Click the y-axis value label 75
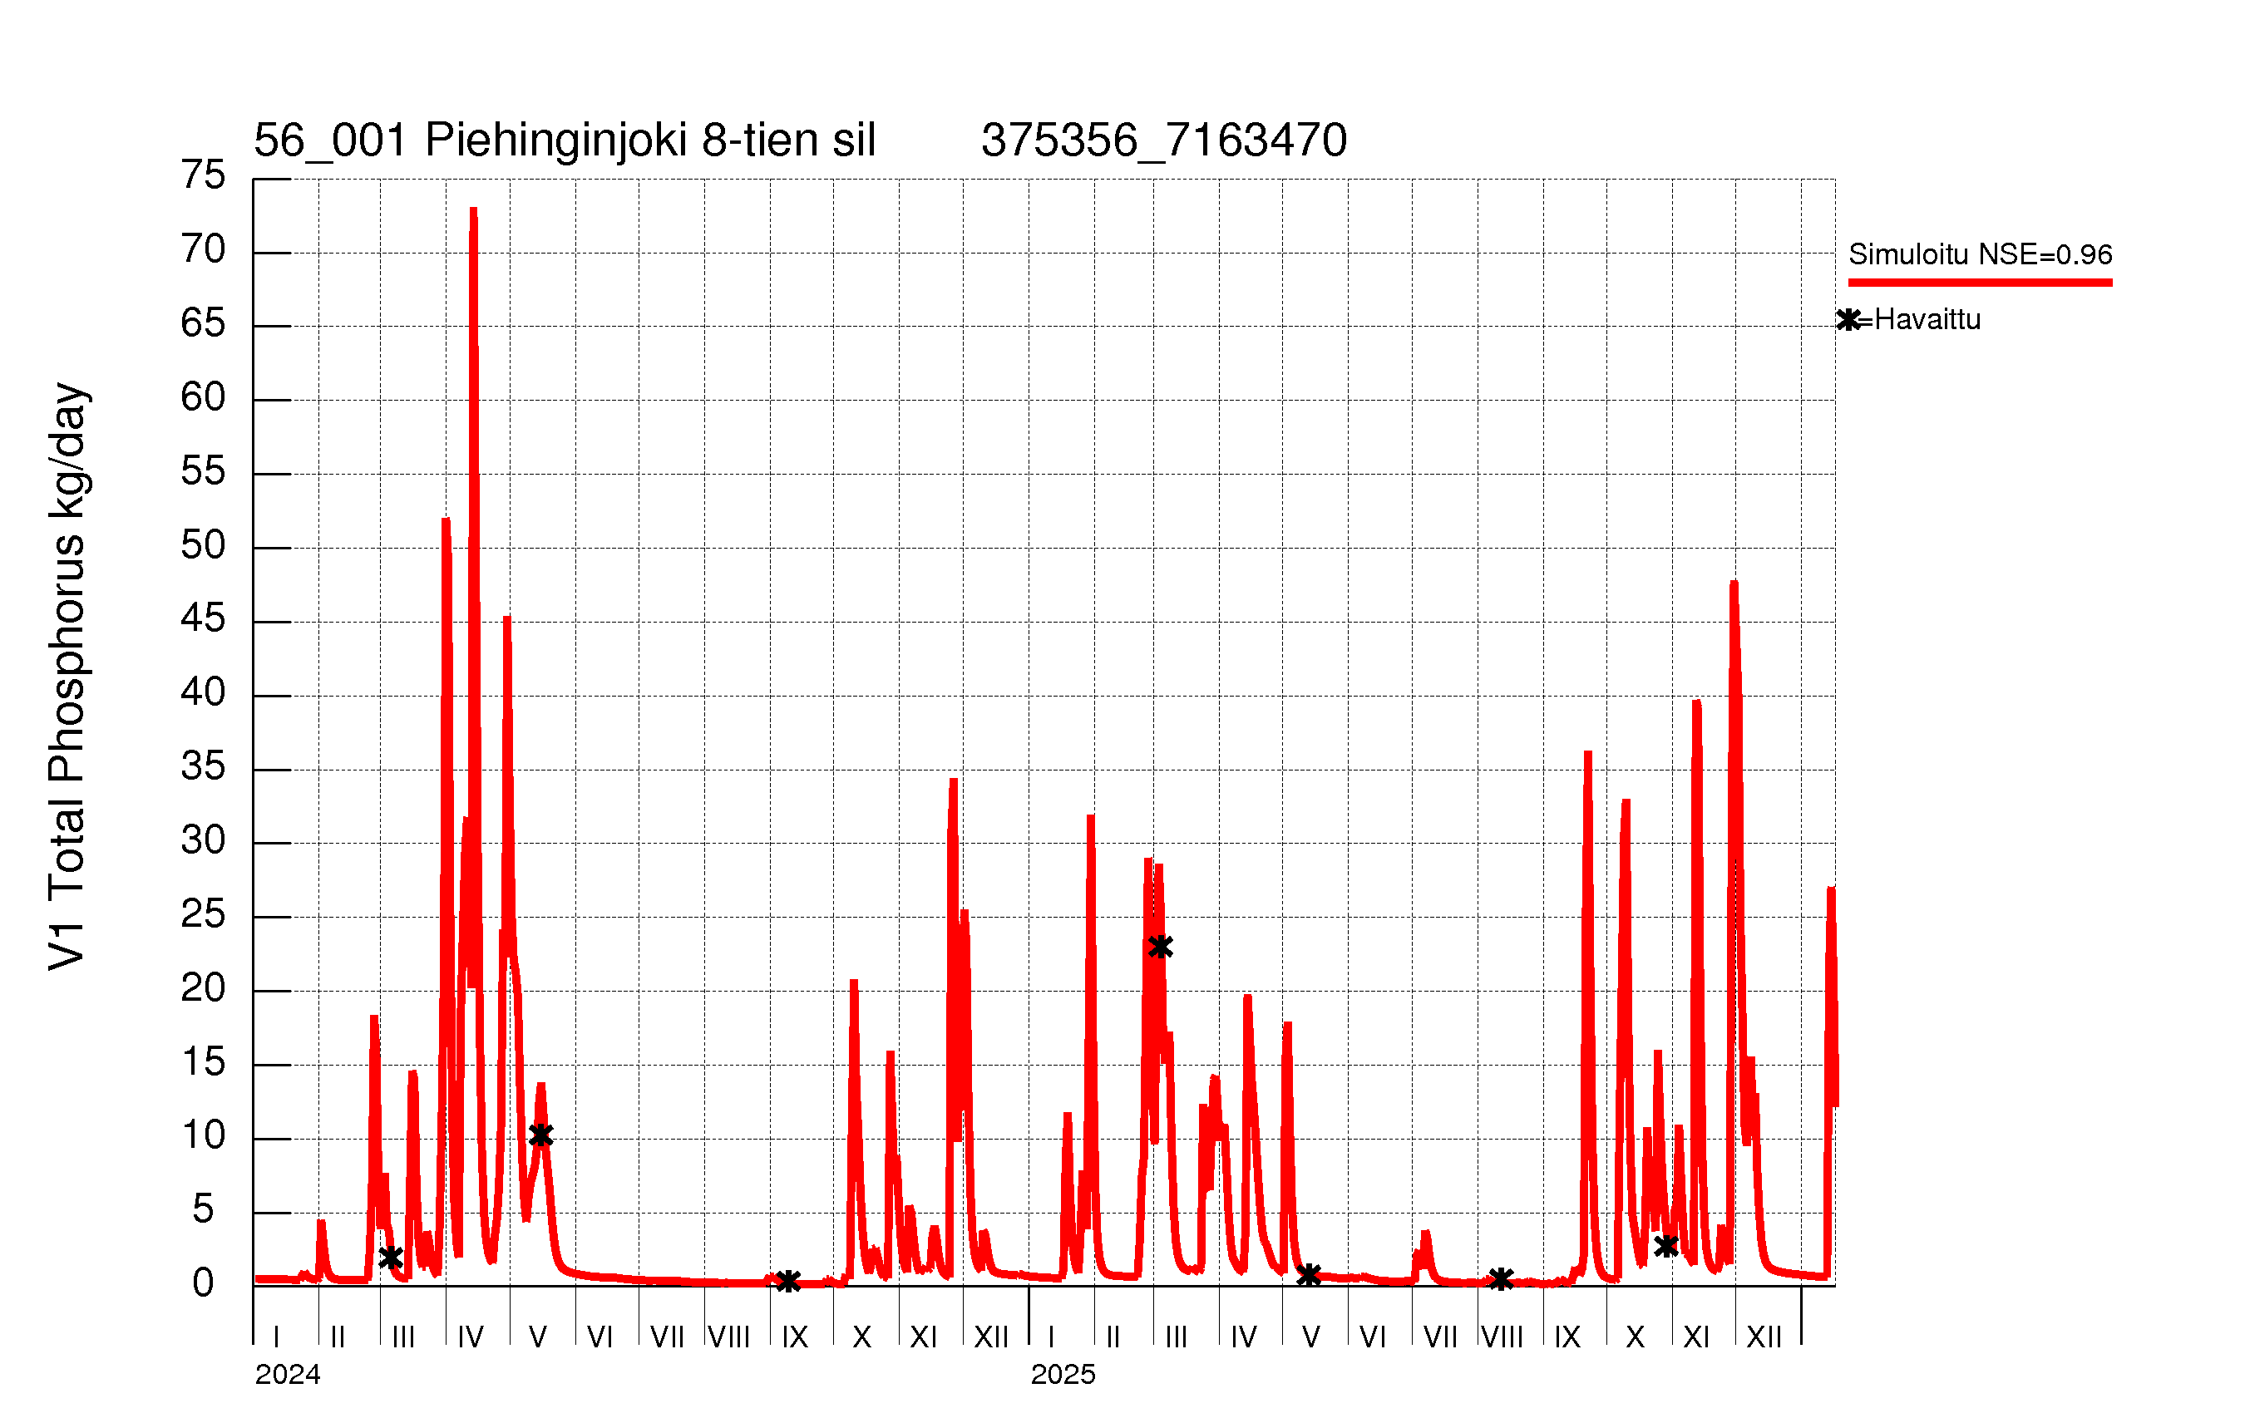Viewport: 2245px width, 1413px height. (x=203, y=175)
